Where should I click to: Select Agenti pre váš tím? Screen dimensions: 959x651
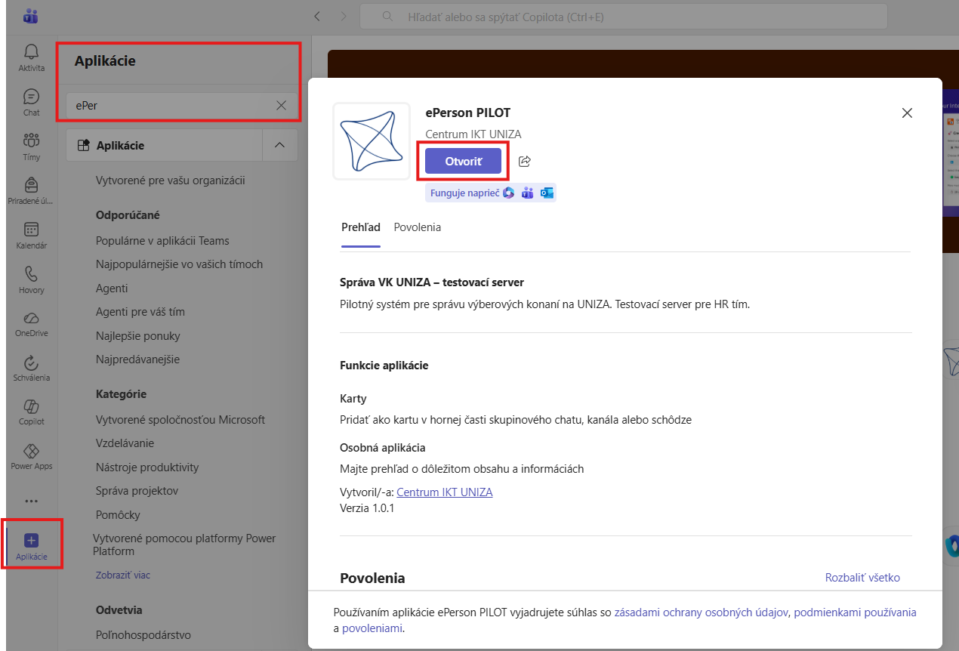140,312
